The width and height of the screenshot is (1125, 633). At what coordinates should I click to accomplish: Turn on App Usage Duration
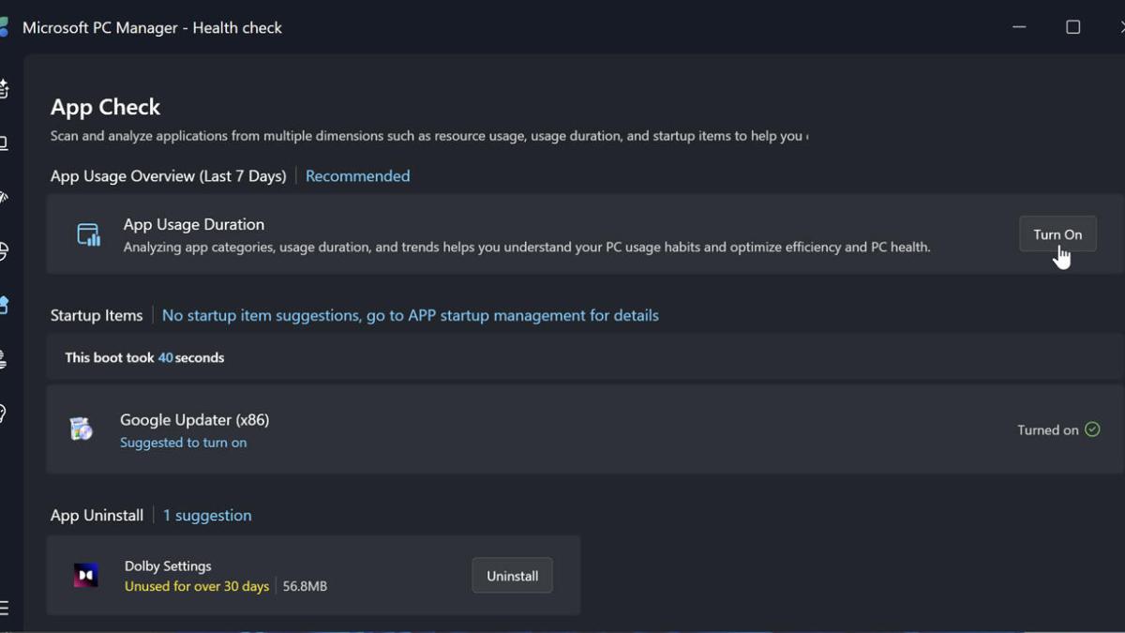tap(1057, 234)
